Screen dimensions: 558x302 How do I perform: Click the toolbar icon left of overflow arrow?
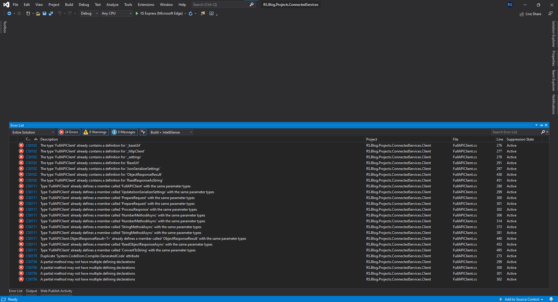pyautogui.click(x=212, y=13)
